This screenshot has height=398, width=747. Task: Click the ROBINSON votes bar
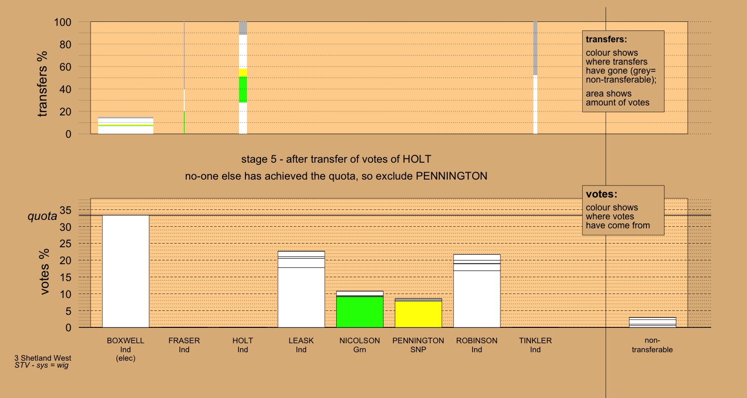477,291
